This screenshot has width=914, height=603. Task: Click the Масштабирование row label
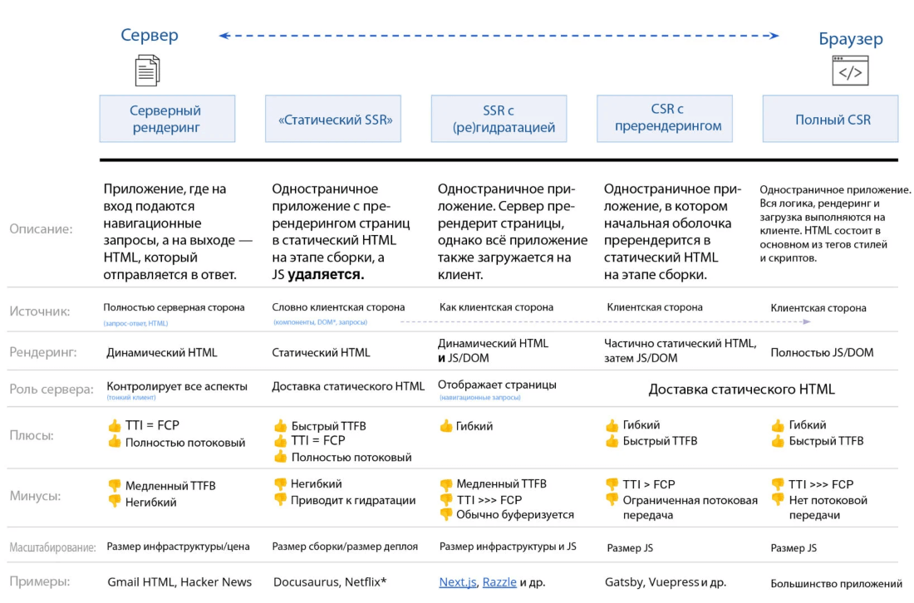tap(52, 547)
